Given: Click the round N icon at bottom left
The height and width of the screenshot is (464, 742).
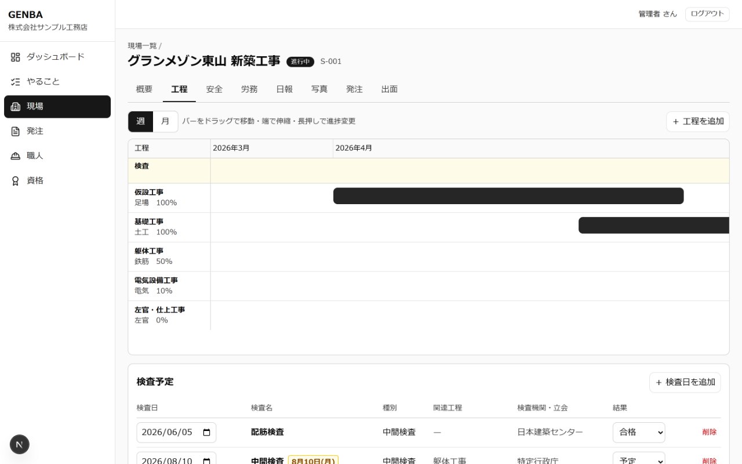Looking at the screenshot, I should pyautogui.click(x=20, y=444).
